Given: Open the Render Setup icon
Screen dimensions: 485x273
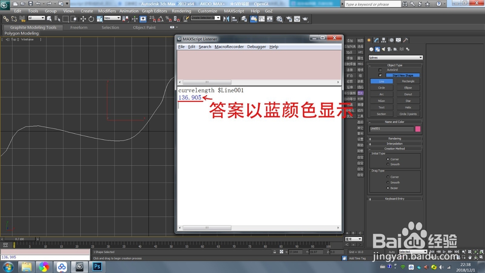Looking at the screenshot, I should (x=289, y=19).
